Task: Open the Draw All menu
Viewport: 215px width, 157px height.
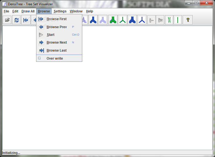Action: point(28,11)
